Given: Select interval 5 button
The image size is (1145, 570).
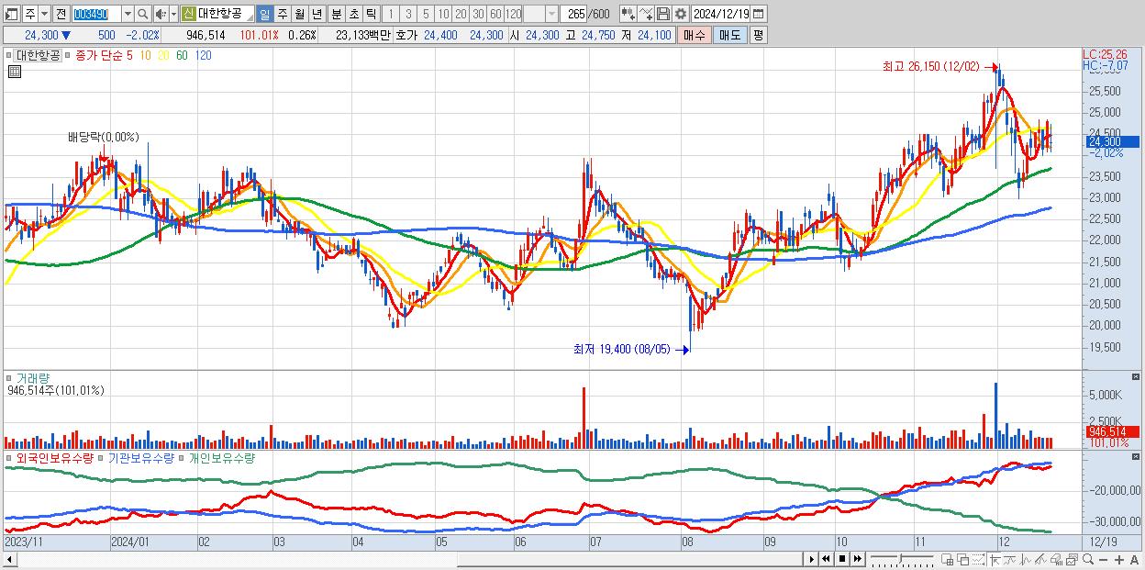Looking at the screenshot, I should pos(426,14).
